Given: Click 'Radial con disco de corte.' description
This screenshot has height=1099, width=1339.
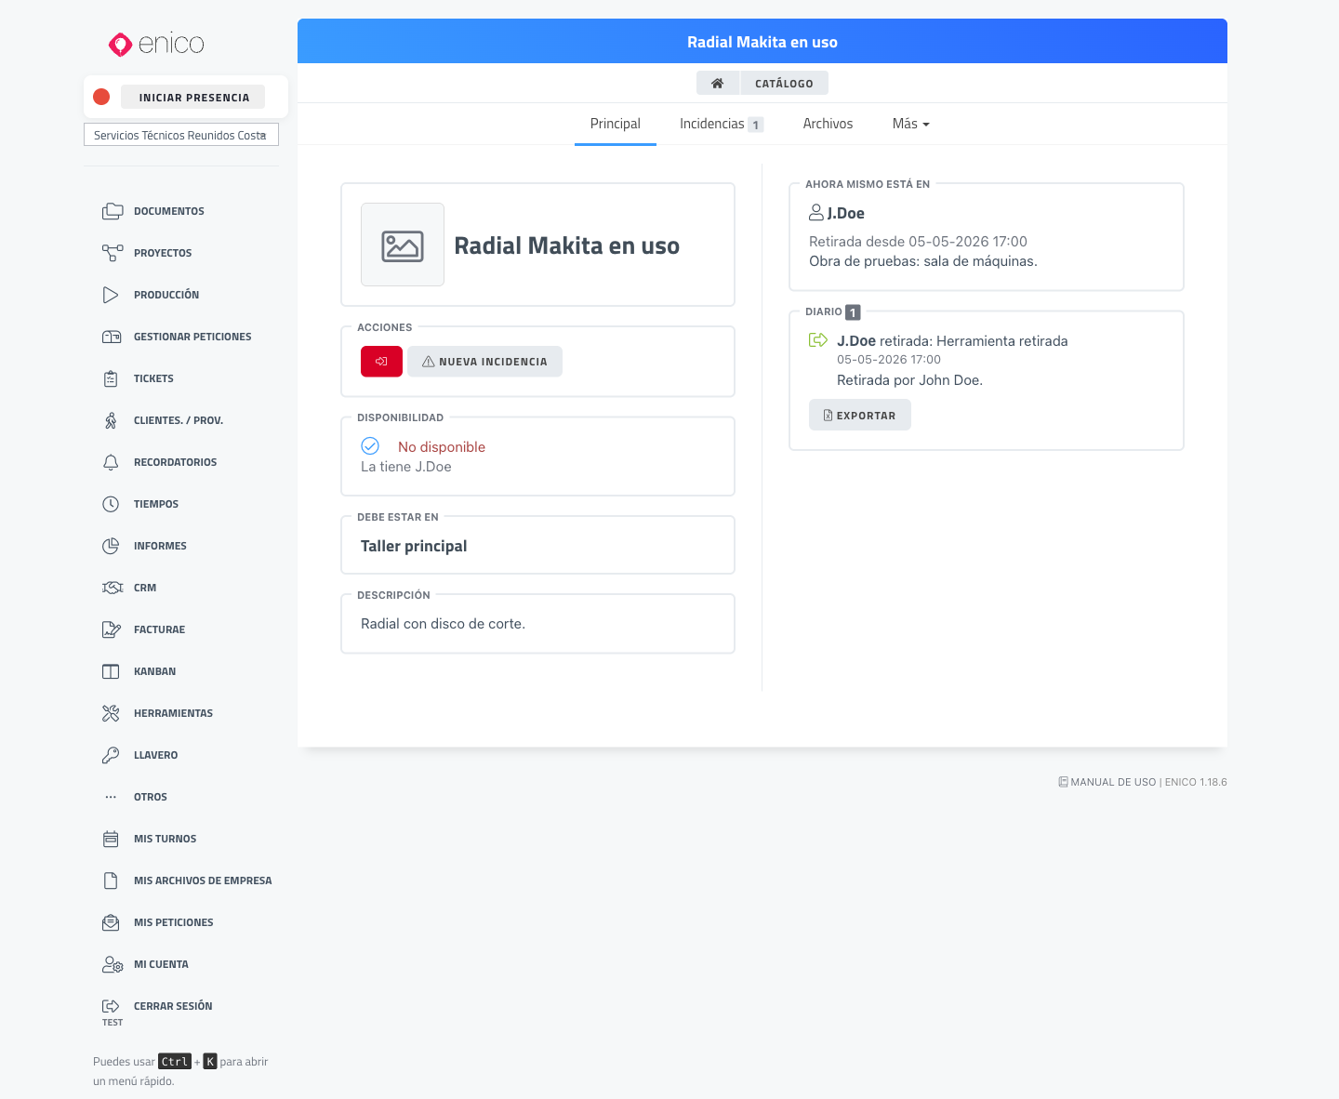Looking at the screenshot, I should click(x=443, y=624).
